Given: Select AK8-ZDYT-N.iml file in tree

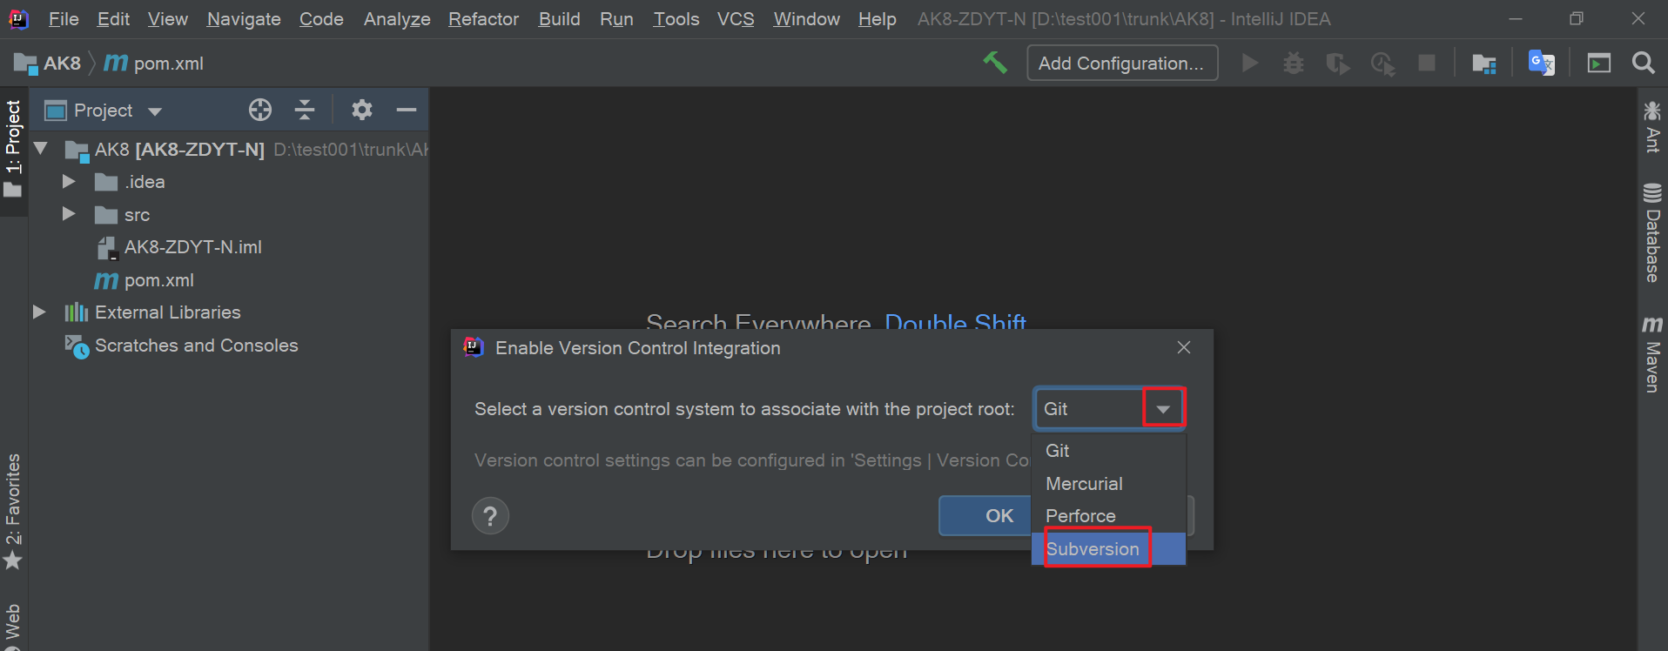Looking at the screenshot, I should (x=193, y=247).
